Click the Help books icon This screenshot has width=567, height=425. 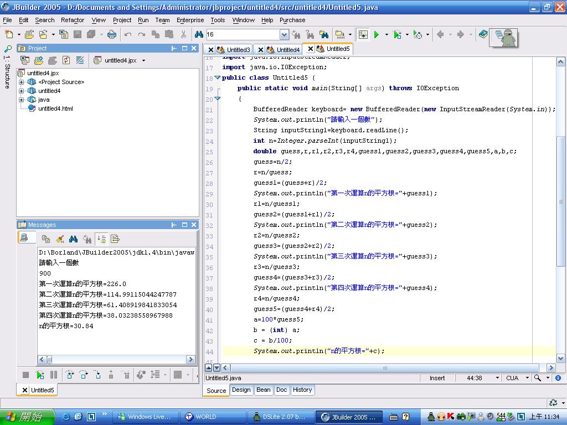pyautogui.click(x=483, y=35)
